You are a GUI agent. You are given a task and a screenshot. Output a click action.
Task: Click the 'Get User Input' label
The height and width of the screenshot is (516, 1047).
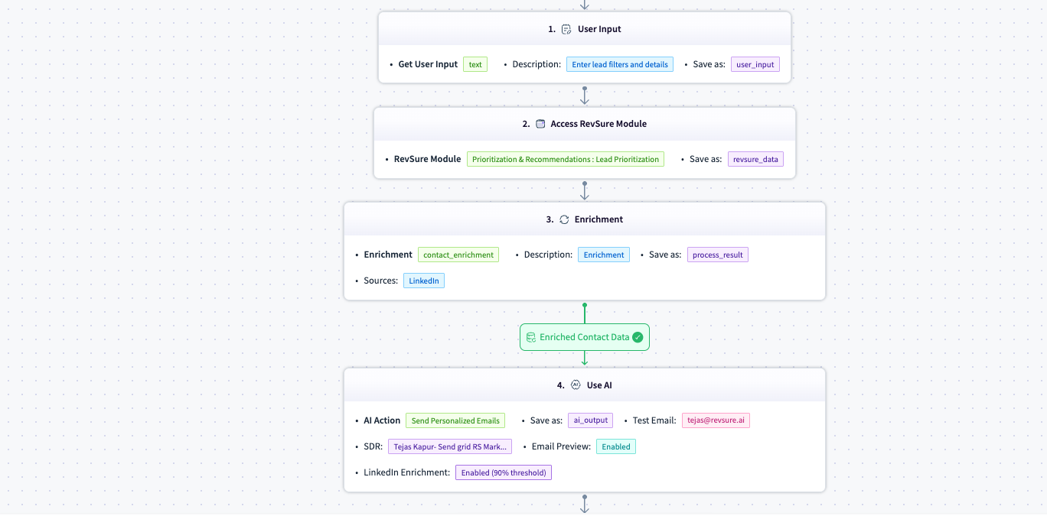pyautogui.click(x=428, y=64)
